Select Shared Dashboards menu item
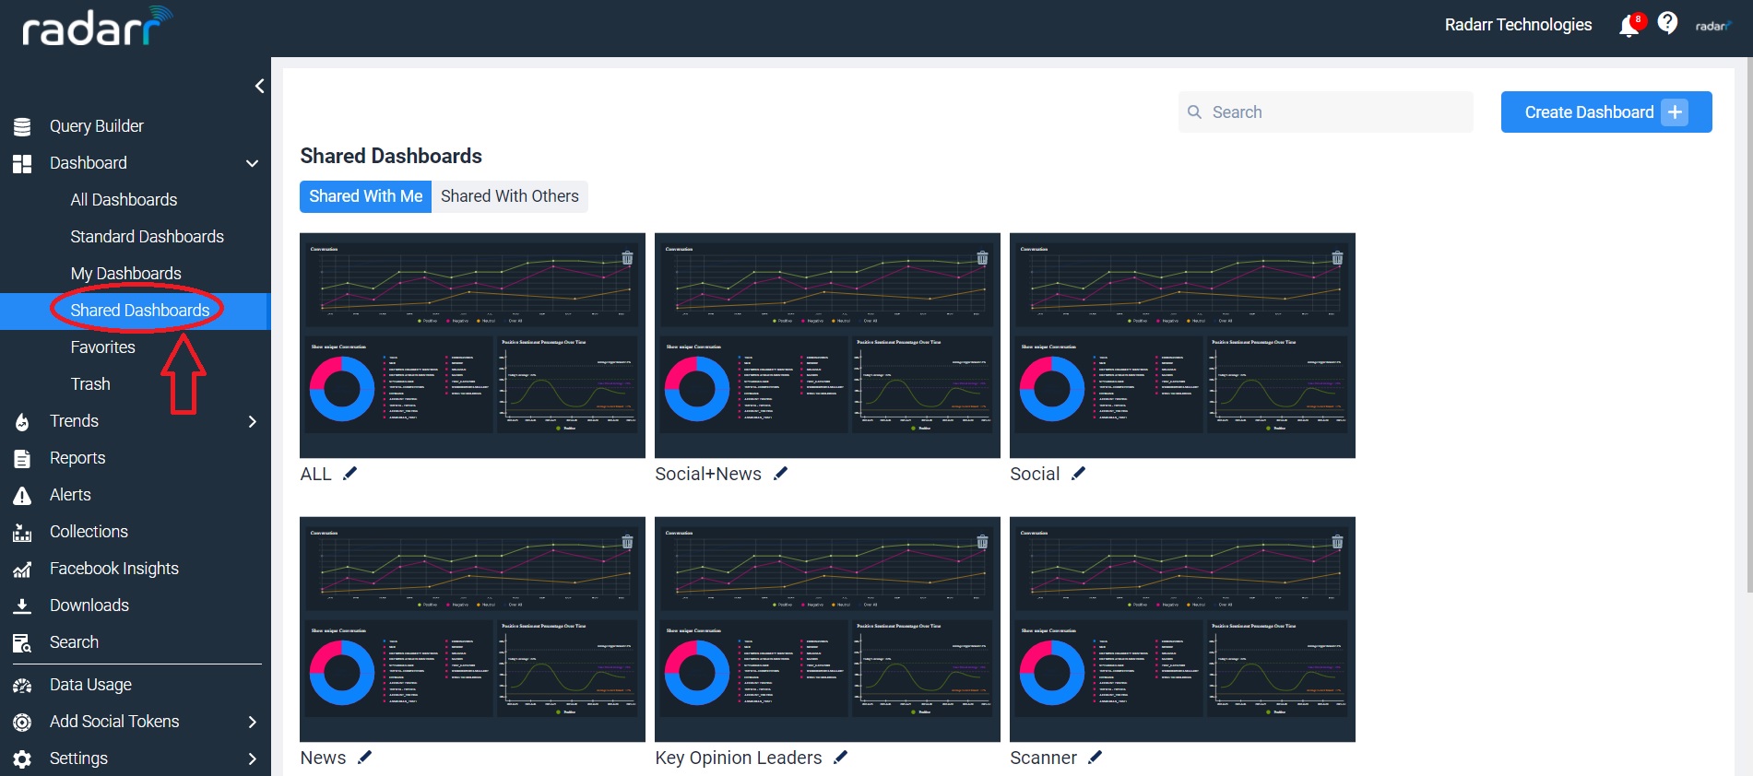Viewport: 1753px width, 776px height. coord(136,311)
